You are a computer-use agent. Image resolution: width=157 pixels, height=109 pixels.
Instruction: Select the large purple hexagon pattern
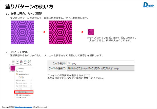(23, 32)
